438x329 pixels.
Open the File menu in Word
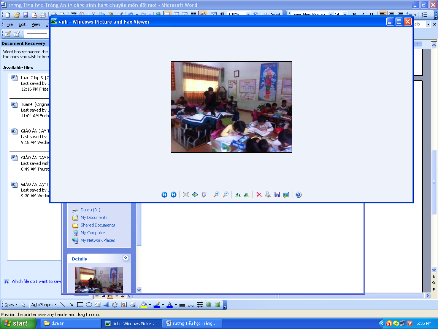point(10,24)
